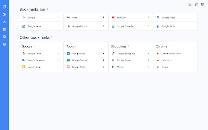Open the three-dot menu for Google Translate
Screen dimensions: 208x130
(59, 60)
